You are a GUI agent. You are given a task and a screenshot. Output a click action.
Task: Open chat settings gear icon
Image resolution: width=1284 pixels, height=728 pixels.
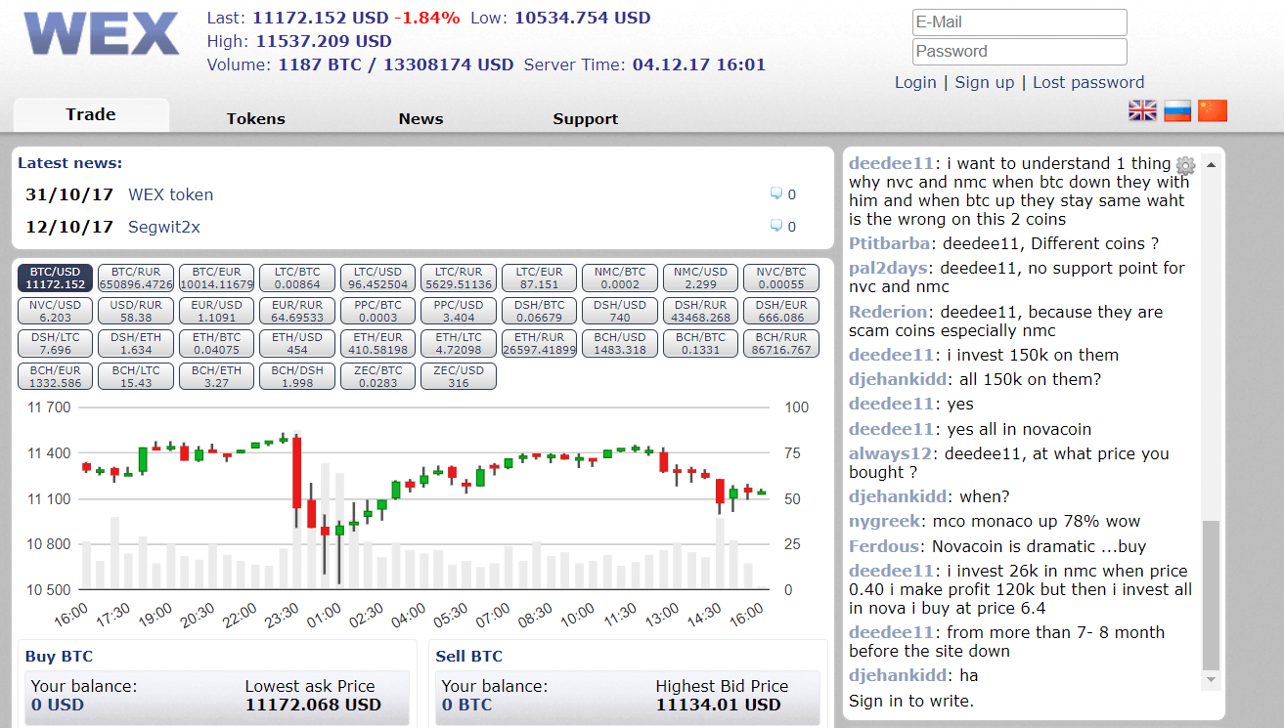[x=1185, y=165]
